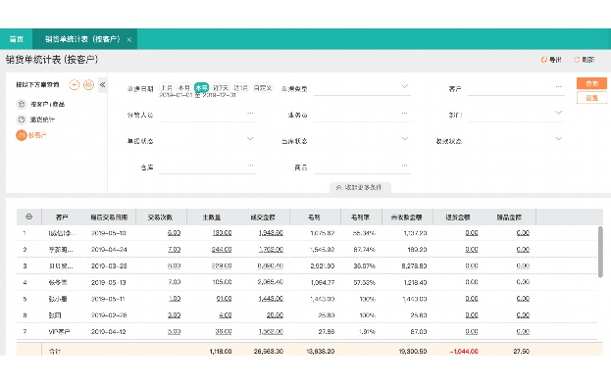This screenshot has width=611, height=384.
Task: Expand the 单据类型 dropdown
Action: pyautogui.click(x=404, y=86)
